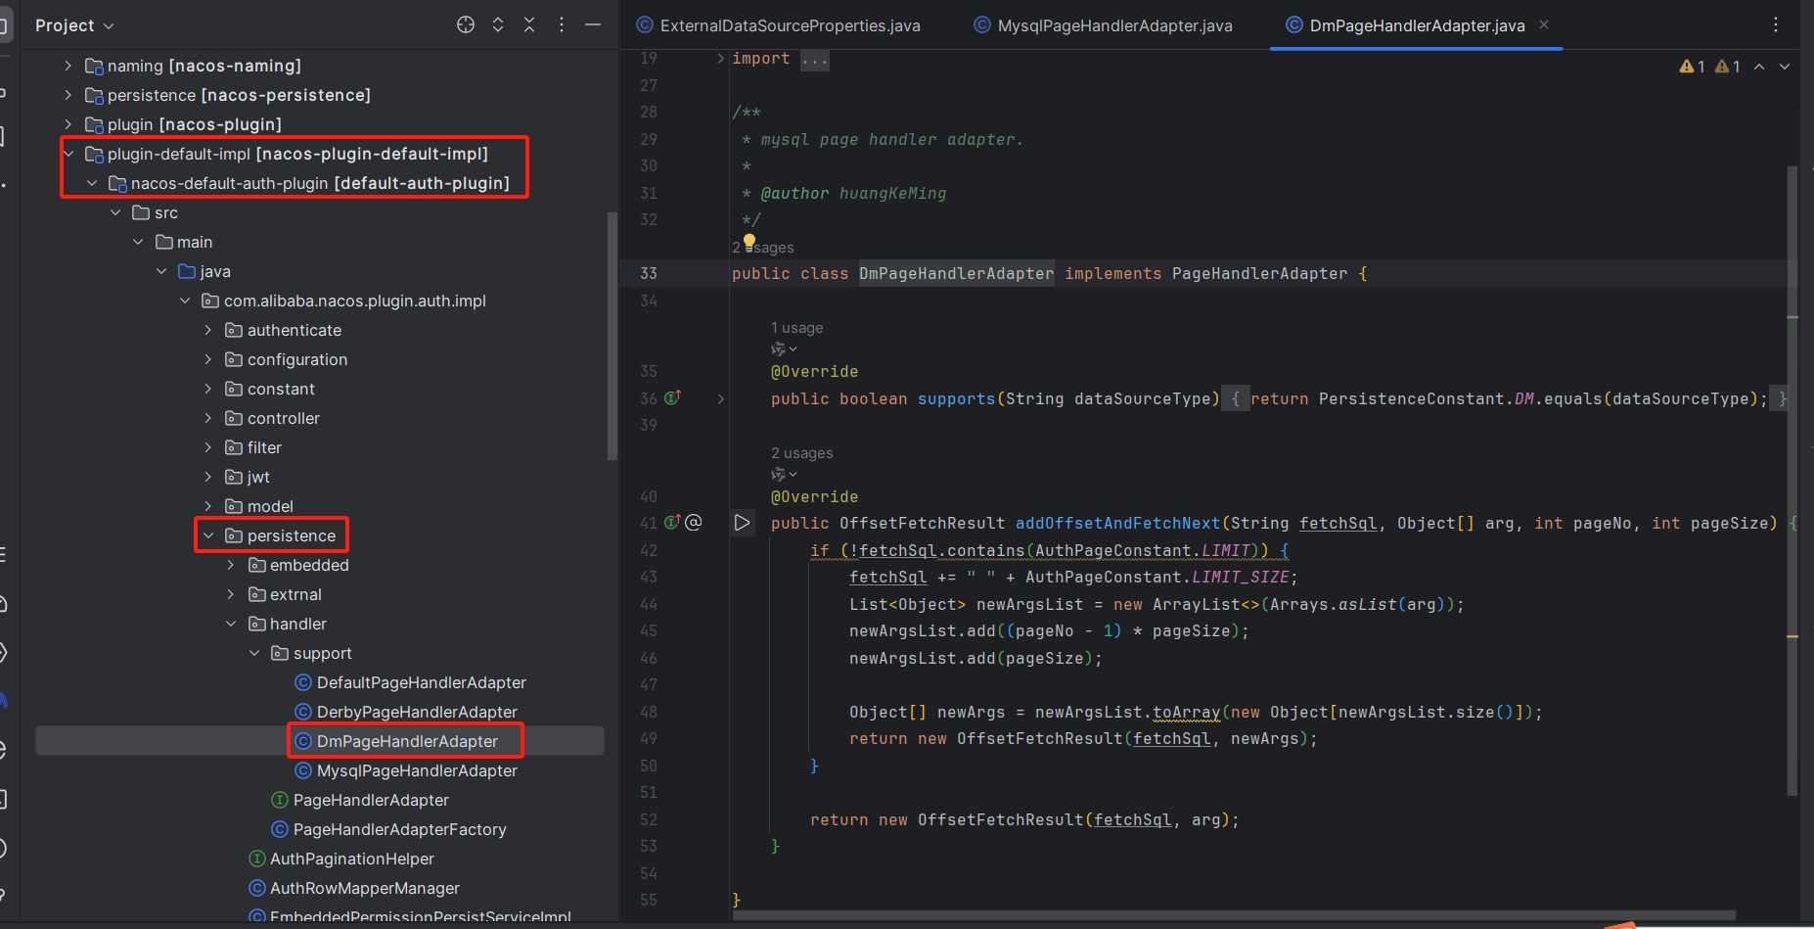Collapse the plugin-default-impl module

(x=68, y=154)
